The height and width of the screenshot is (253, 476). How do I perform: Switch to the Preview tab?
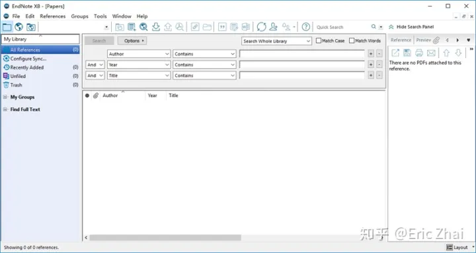(x=424, y=40)
